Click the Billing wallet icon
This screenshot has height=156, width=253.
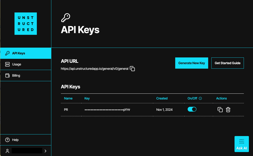pyautogui.click(x=8, y=76)
